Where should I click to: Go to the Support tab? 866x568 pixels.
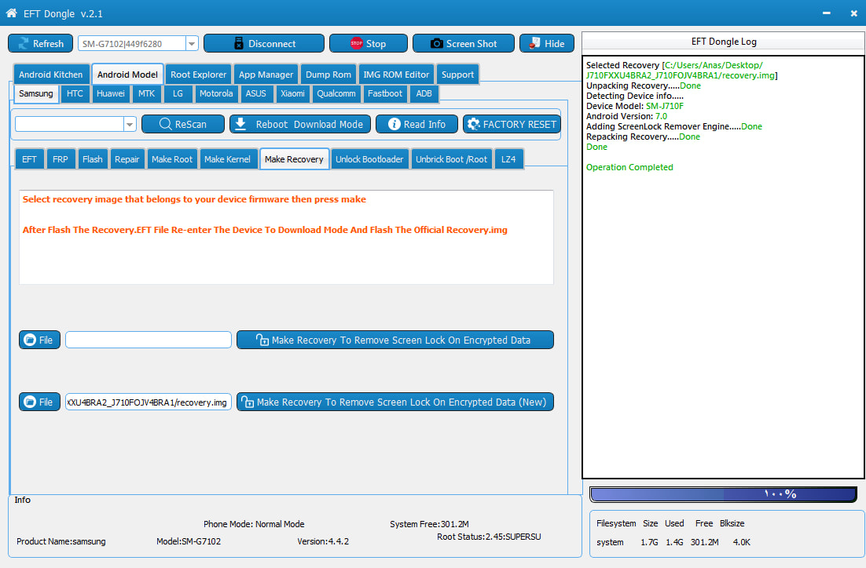tap(457, 75)
